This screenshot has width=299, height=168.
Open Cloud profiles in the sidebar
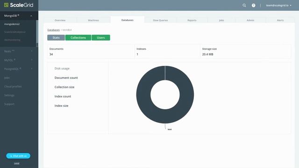(x=13, y=86)
